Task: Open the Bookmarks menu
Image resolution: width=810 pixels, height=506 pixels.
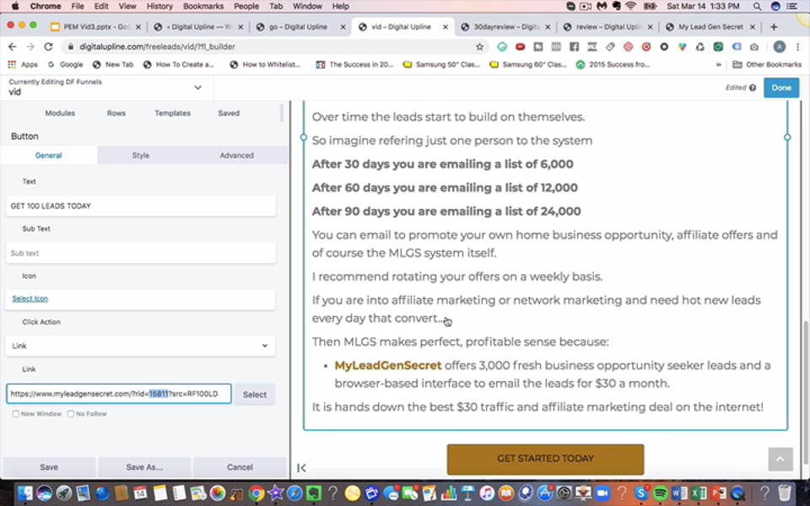Action: click(x=202, y=6)
